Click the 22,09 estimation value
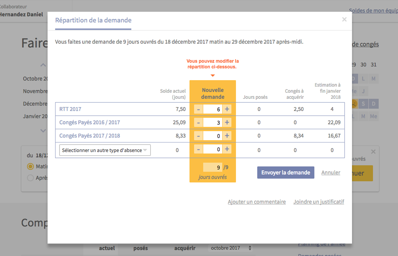Viewport: 398px width, 256px height. pos(334,122)
